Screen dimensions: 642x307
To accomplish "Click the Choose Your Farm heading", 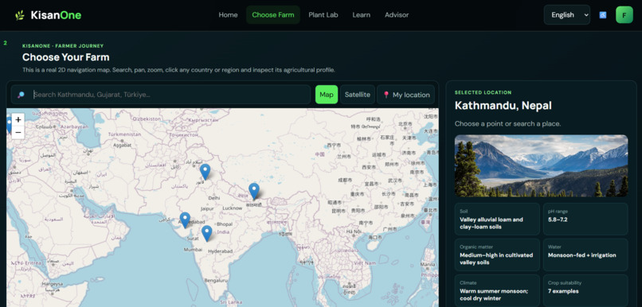I will tap(66, 57).
